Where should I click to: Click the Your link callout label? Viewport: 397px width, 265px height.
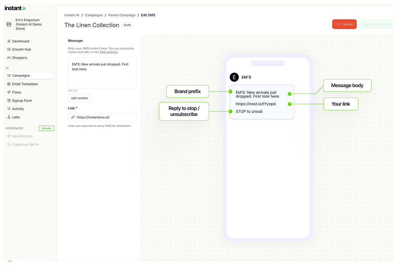click(341, 104)
